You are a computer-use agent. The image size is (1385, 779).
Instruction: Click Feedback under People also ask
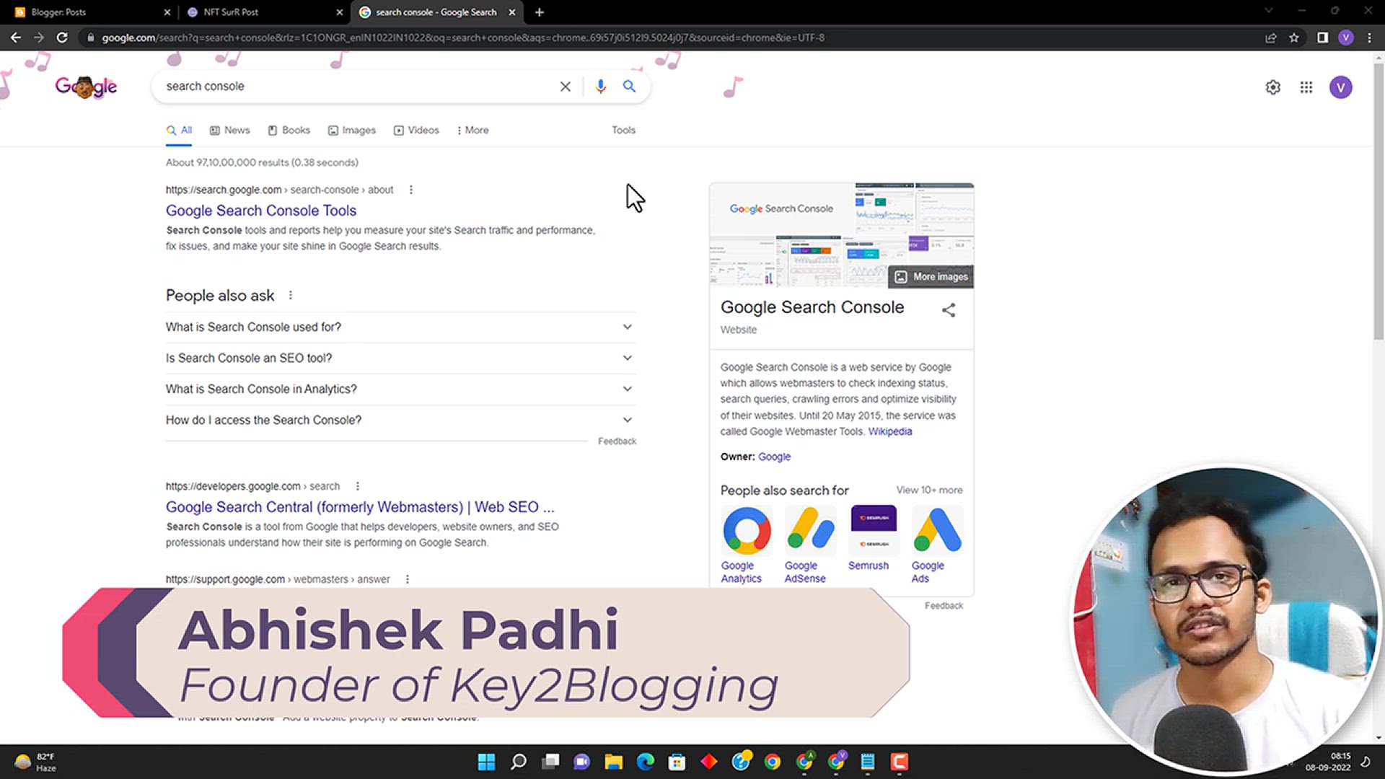click(x=617, y=441)
